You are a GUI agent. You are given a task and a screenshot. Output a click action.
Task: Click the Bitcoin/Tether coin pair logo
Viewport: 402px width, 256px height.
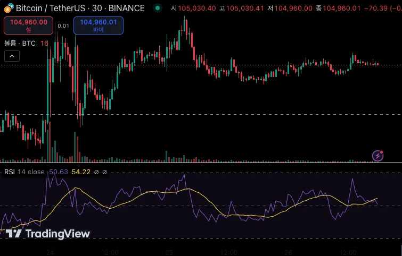point(9,8)
